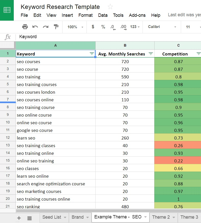The image size is (201, 223).
Task: Click the Redo arrow icon
Action: pos(46,27)
